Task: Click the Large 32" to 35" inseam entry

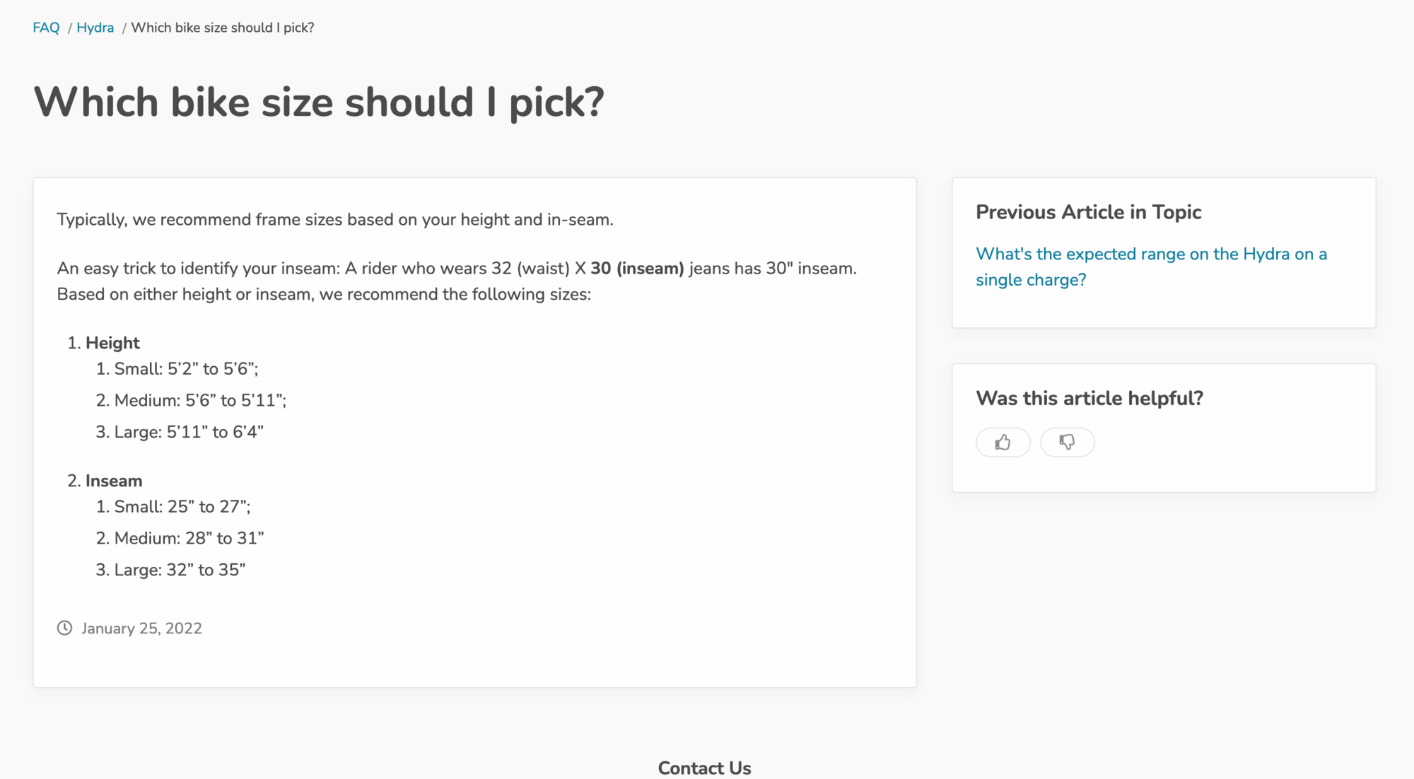Action: pos(180,570)
